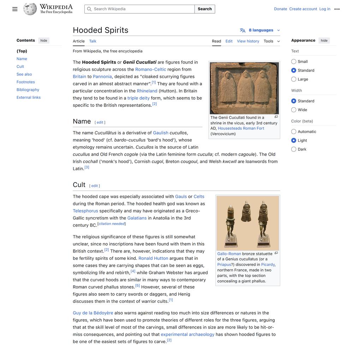
Task: Go to Bibliography in contents
Action: pyautogui.click(x=28, y=90)
